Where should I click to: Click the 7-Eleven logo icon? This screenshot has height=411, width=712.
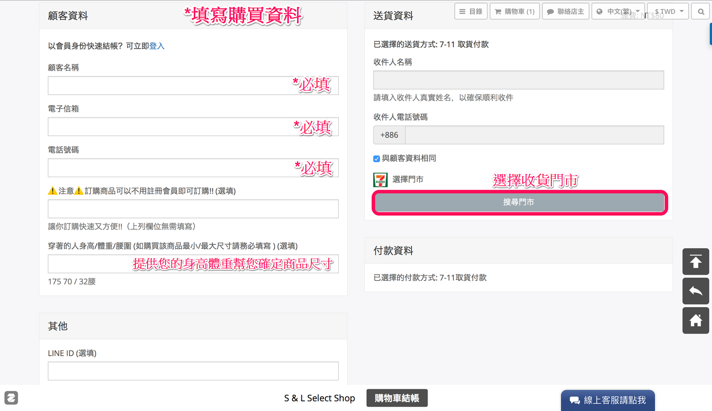pos(380,180)
